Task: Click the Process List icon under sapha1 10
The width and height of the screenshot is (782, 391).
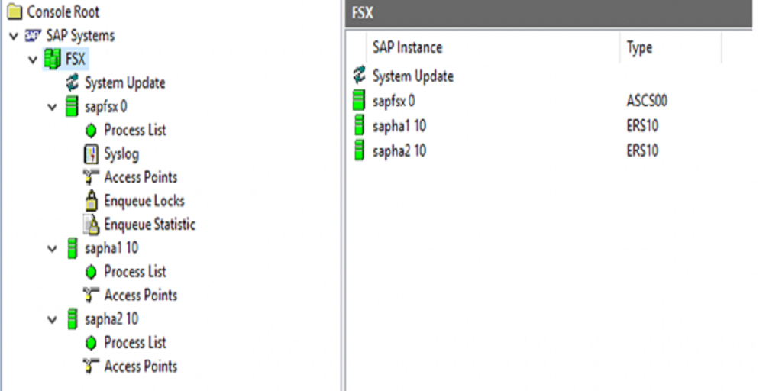Action: 91,273
